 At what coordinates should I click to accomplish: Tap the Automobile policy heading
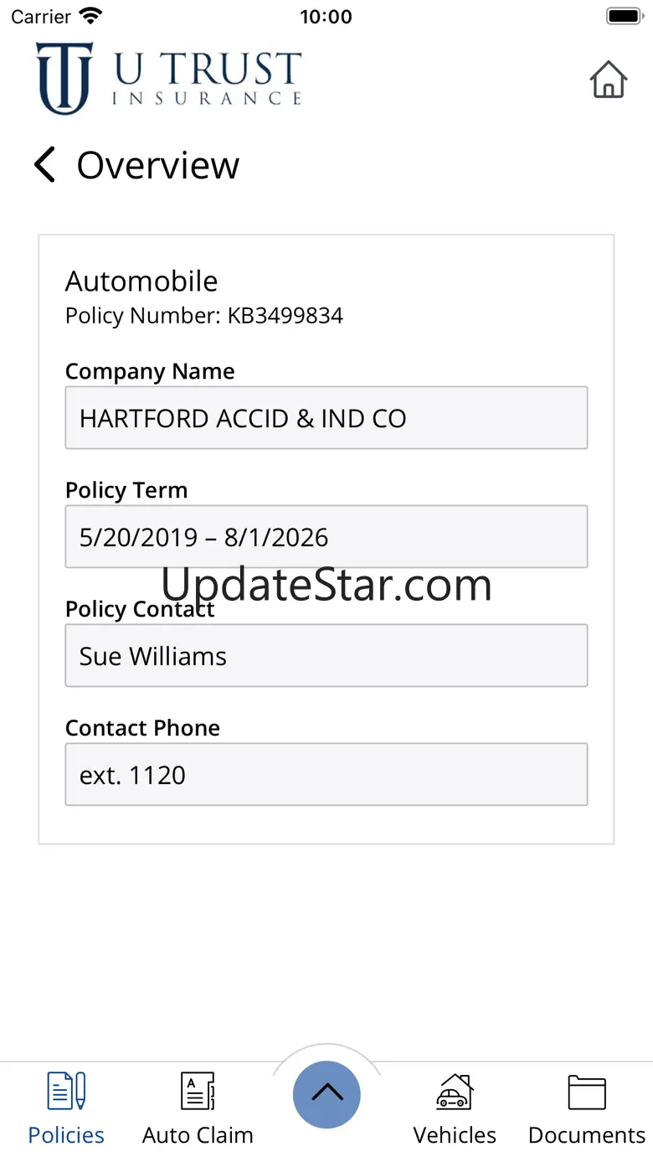pyautogui.click(x=141, y=281)
